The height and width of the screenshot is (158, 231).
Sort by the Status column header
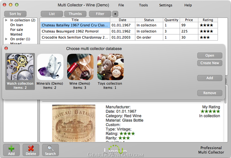point(149,20)
